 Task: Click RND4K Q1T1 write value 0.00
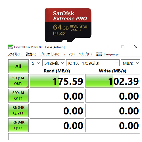coord(113,125)
